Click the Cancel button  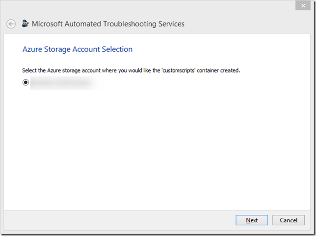289,220
